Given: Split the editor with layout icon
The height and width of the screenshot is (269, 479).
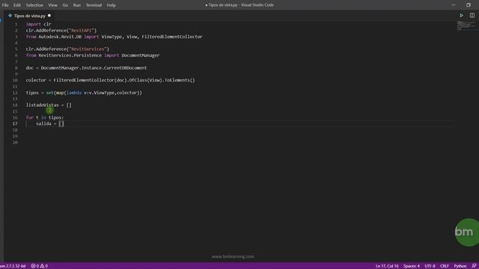Looking at the screenshot, I should click(472, 15).
